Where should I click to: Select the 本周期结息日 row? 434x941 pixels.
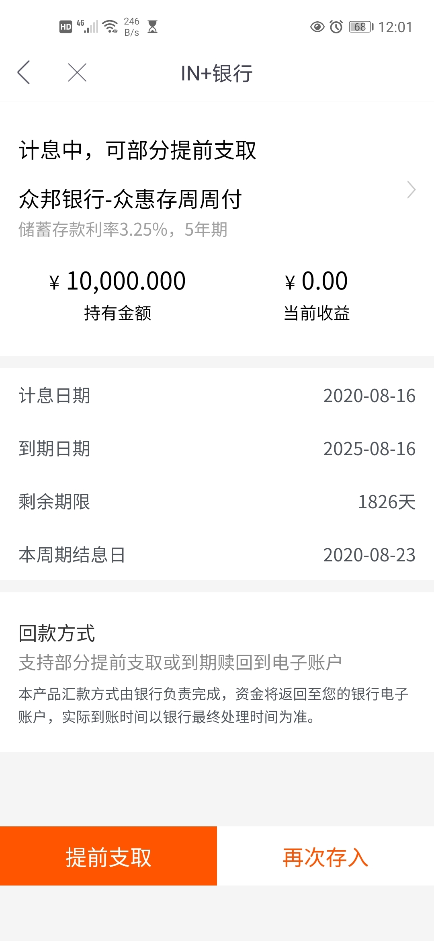click(217, 555)
